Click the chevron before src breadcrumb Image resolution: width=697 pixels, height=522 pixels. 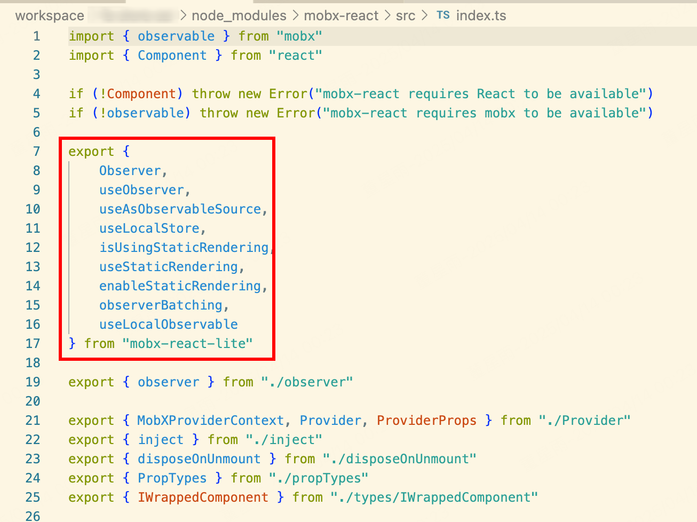(387, 15)
